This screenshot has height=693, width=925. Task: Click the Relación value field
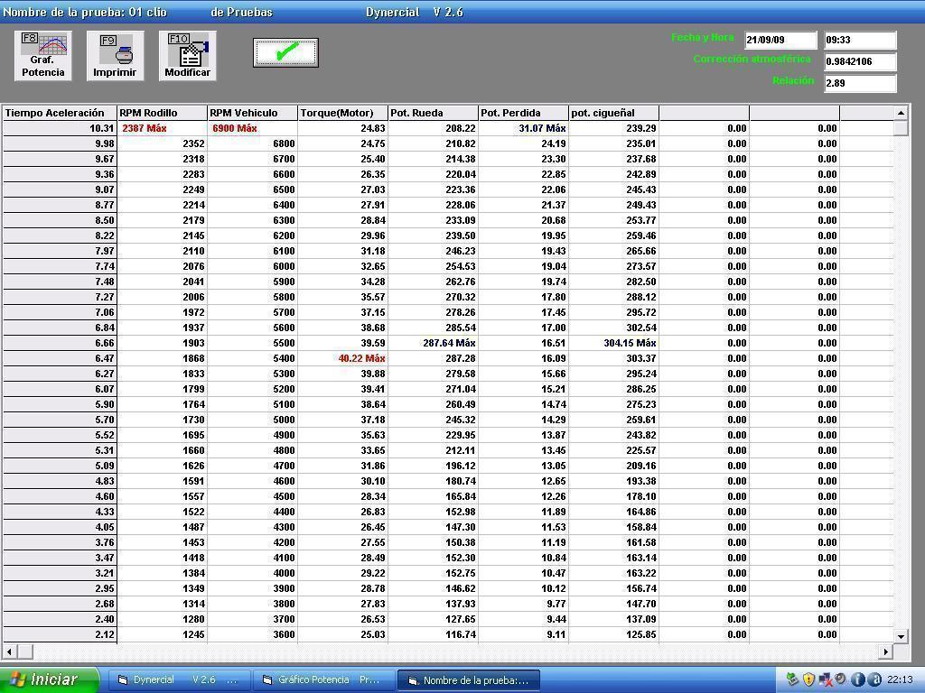[859, 83]
